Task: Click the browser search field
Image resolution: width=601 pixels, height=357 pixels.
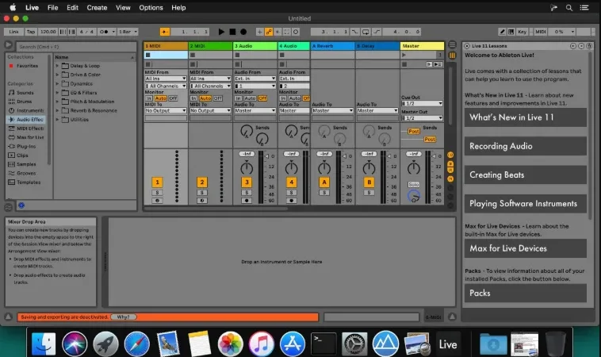Action: [76, 47]
